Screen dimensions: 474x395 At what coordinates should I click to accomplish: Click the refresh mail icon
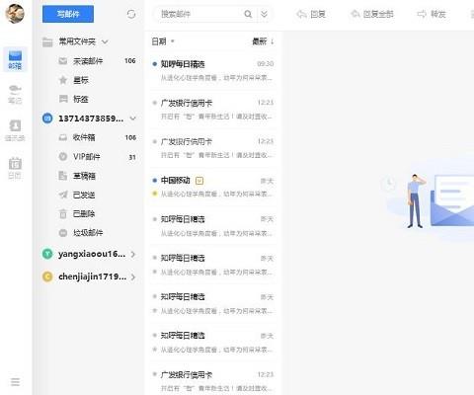pos(131,14)
